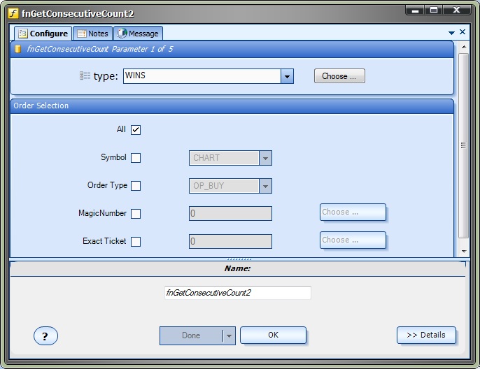Open help with question mark button
The image size is (480, 369).
(x=45, y=336)
